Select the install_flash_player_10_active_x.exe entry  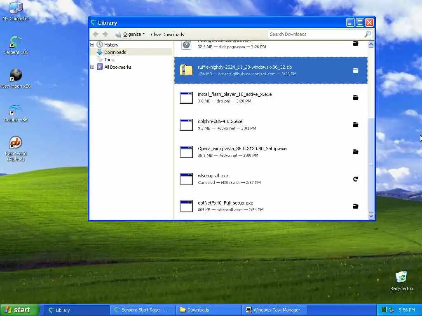271,97
